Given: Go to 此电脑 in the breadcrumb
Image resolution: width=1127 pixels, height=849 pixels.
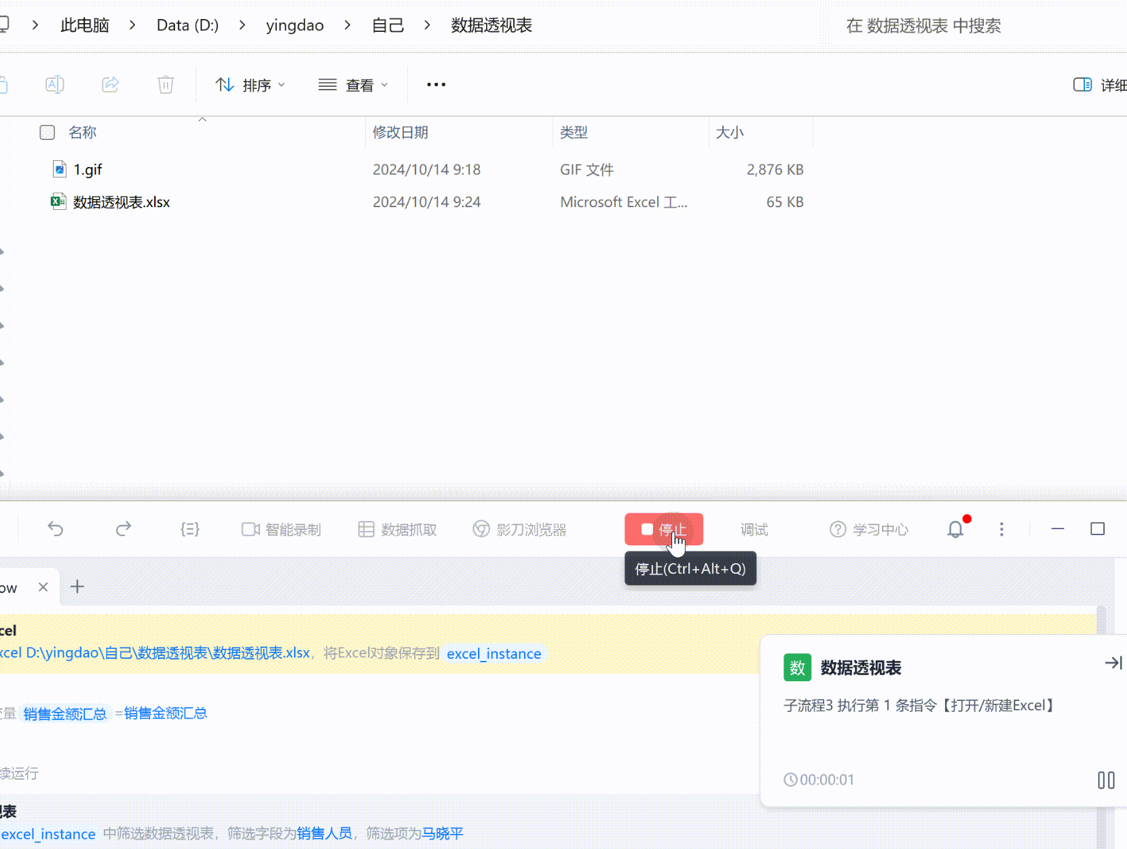Looking at the screenshot, I should (x=85, y=26).
